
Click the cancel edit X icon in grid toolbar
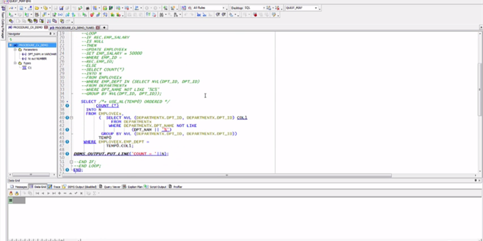(82, 193)
